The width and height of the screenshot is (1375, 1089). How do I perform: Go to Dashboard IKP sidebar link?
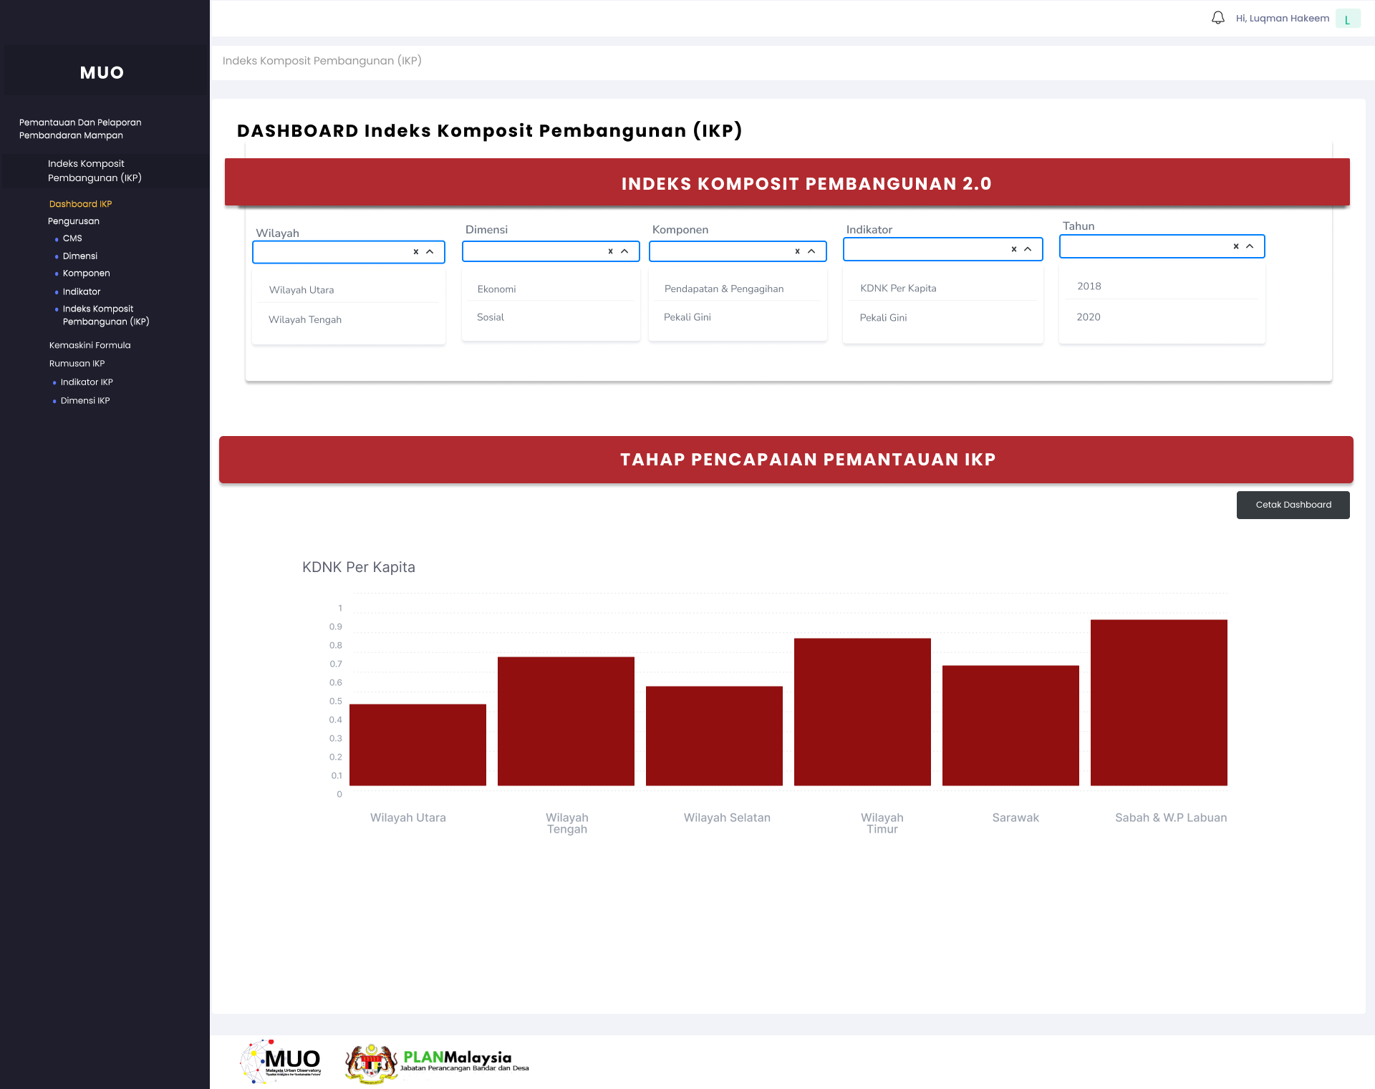(x=80, y=204)
